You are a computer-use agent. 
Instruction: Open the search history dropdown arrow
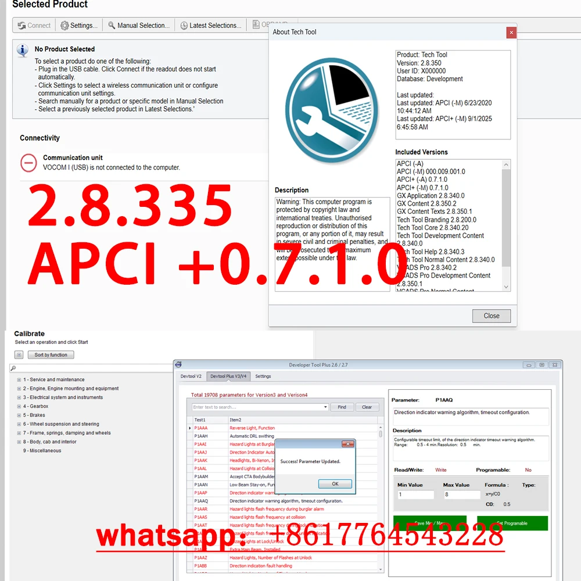pos(324,407)
